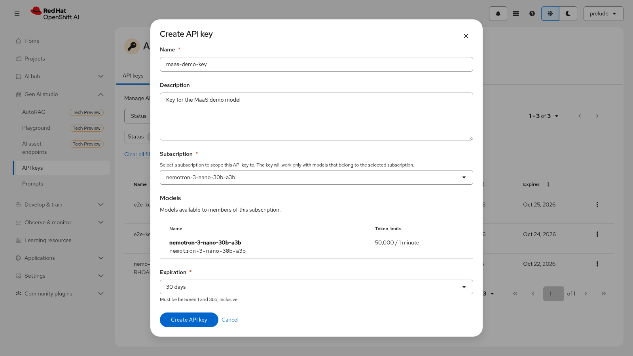Go to last page double-chevron
This screenshot has width=633, height=356.
(x=604, y=294)
